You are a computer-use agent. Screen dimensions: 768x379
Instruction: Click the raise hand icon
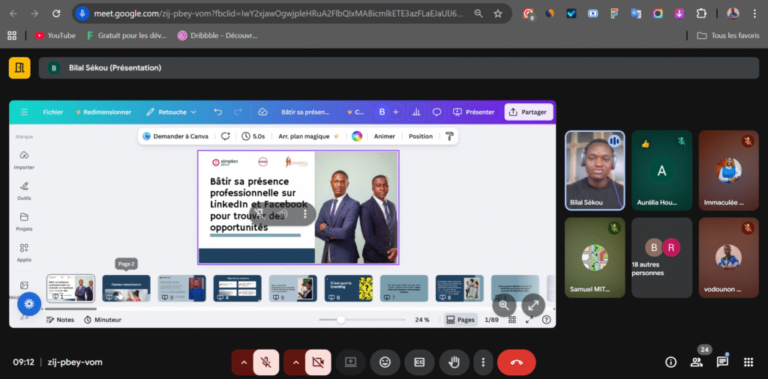454,362
